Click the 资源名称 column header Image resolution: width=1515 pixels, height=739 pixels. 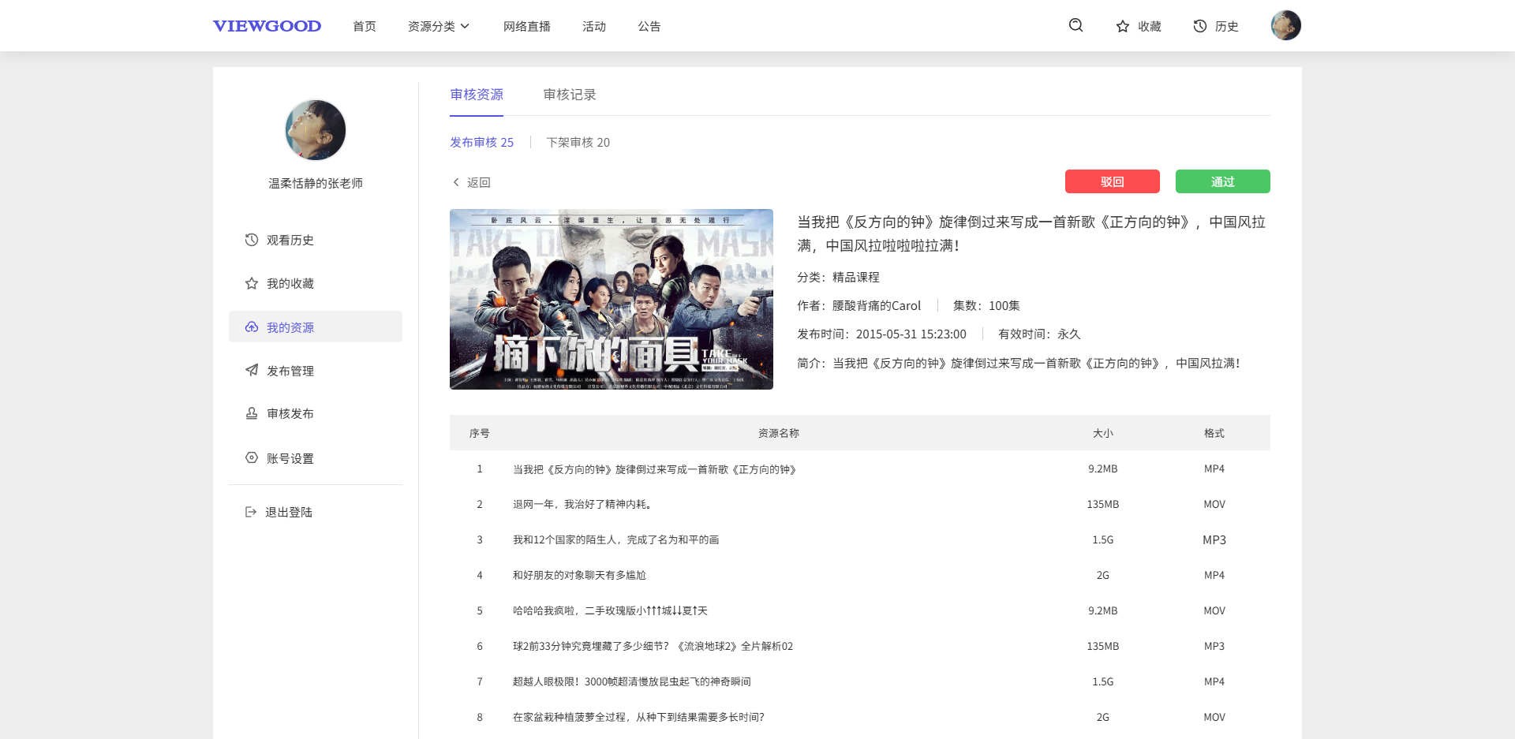(779, 433)
